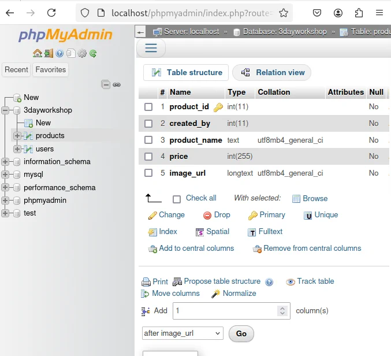This screenshot has width=391, height=356.
Task: Select the image_url row checkbox
Action: (x=148, y=173)
